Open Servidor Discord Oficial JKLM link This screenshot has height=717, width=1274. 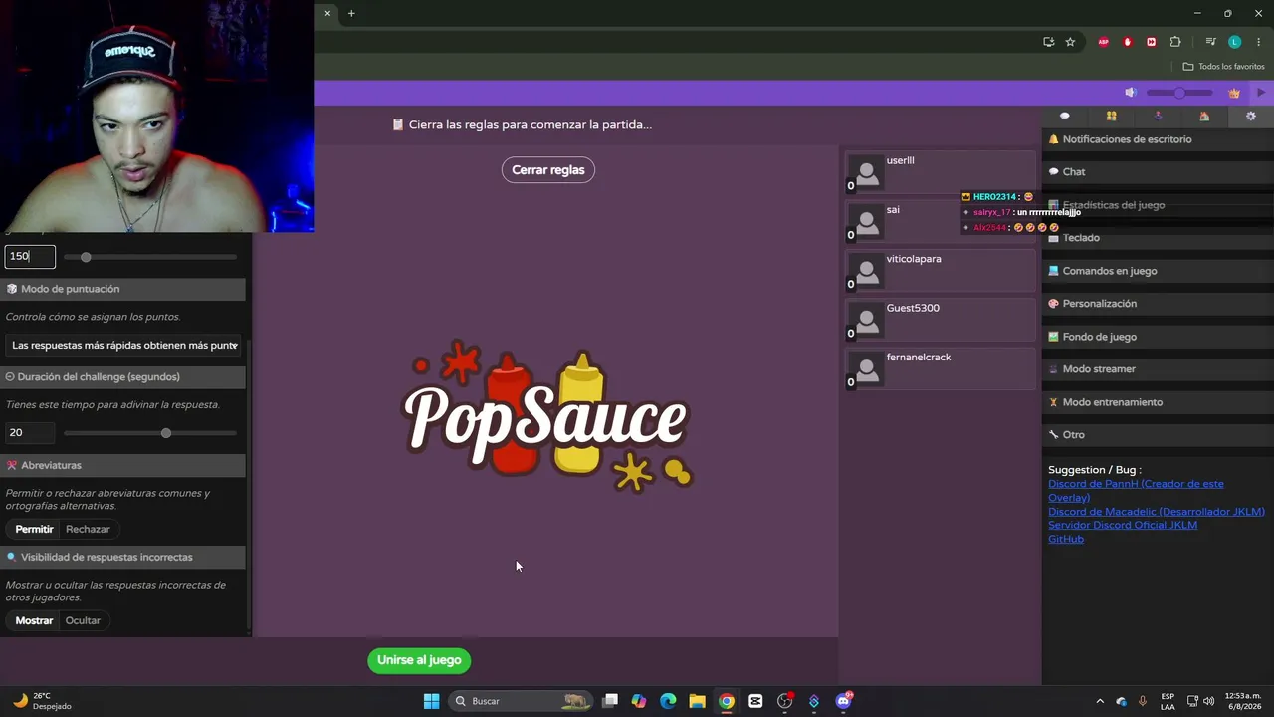[1123, 525]
